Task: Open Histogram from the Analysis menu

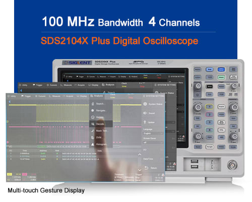Action: pos(101,144)
